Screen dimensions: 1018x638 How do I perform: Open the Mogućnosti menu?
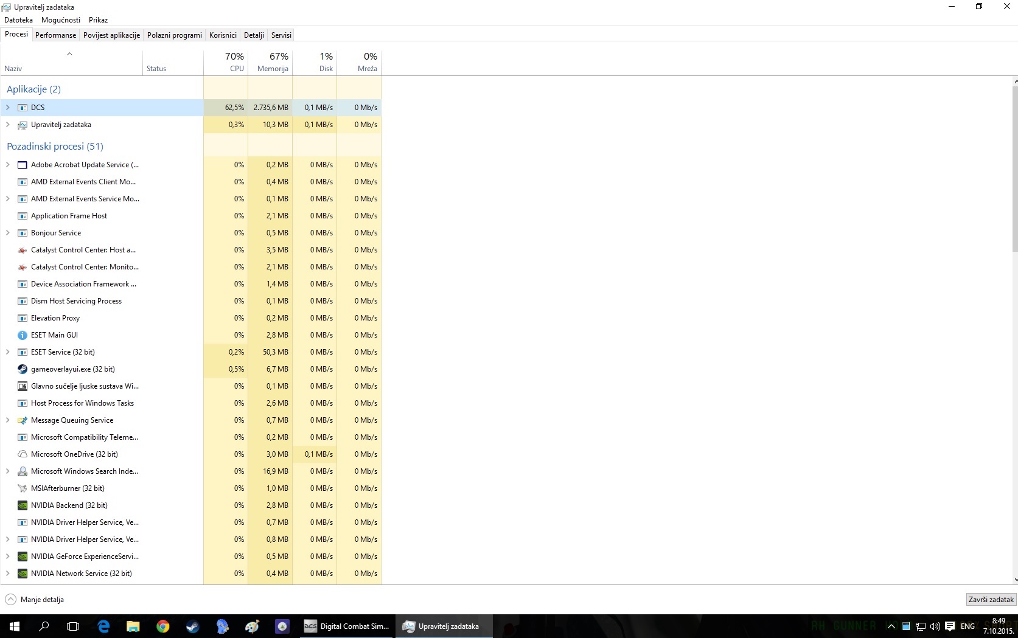(61, 20)
